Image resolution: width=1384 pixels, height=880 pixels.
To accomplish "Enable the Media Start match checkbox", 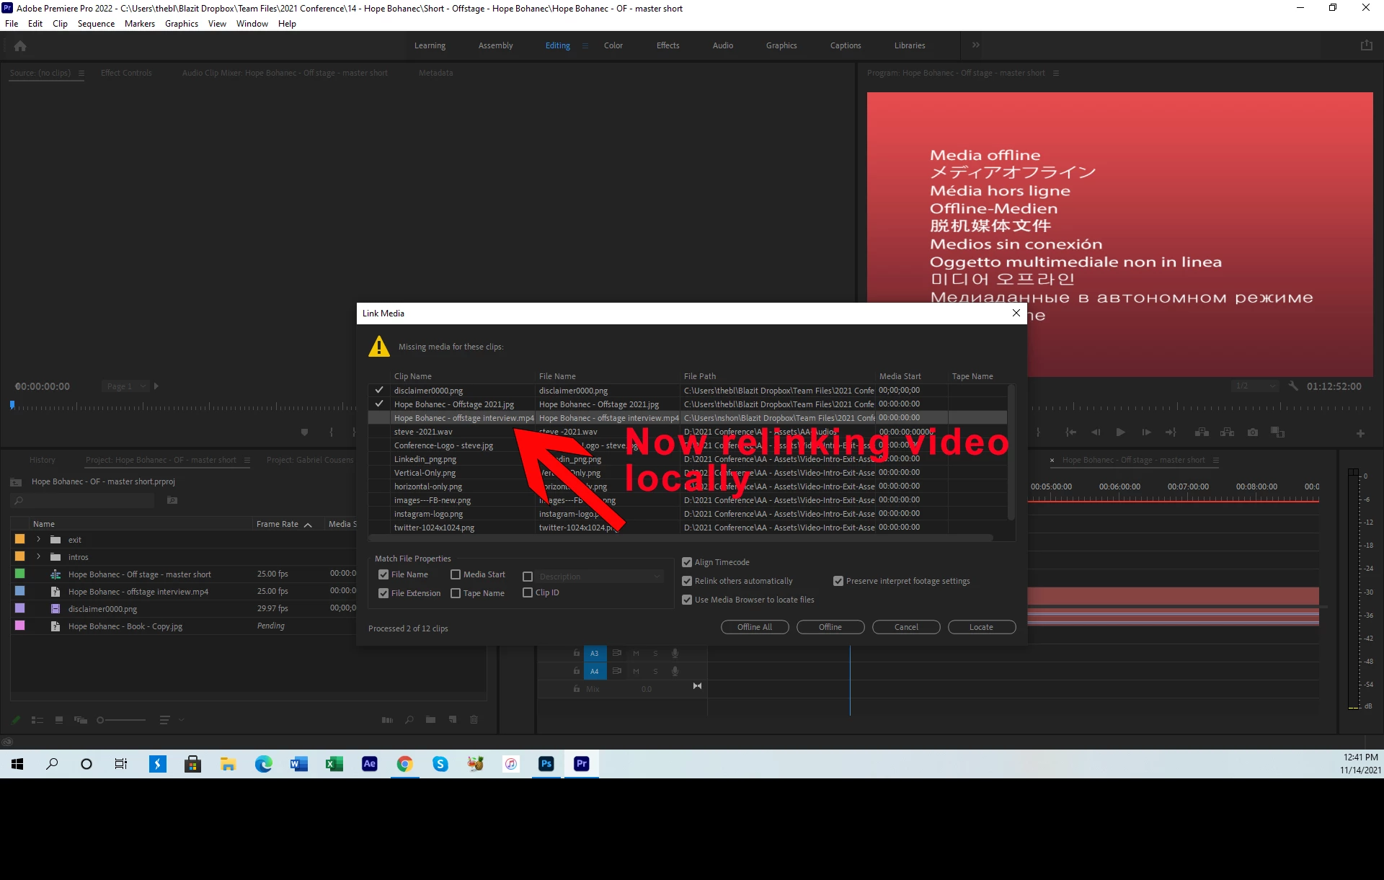I will [x=456, y=574].
